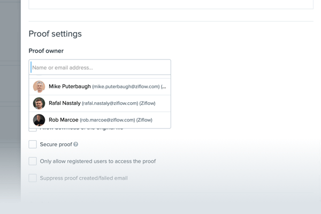Image resolution: width=321 pixels, height=214 pixels.
Task: Choose Rafal Nastaly as proof owner
Action: pyautogui.click(x=64, y=103)
